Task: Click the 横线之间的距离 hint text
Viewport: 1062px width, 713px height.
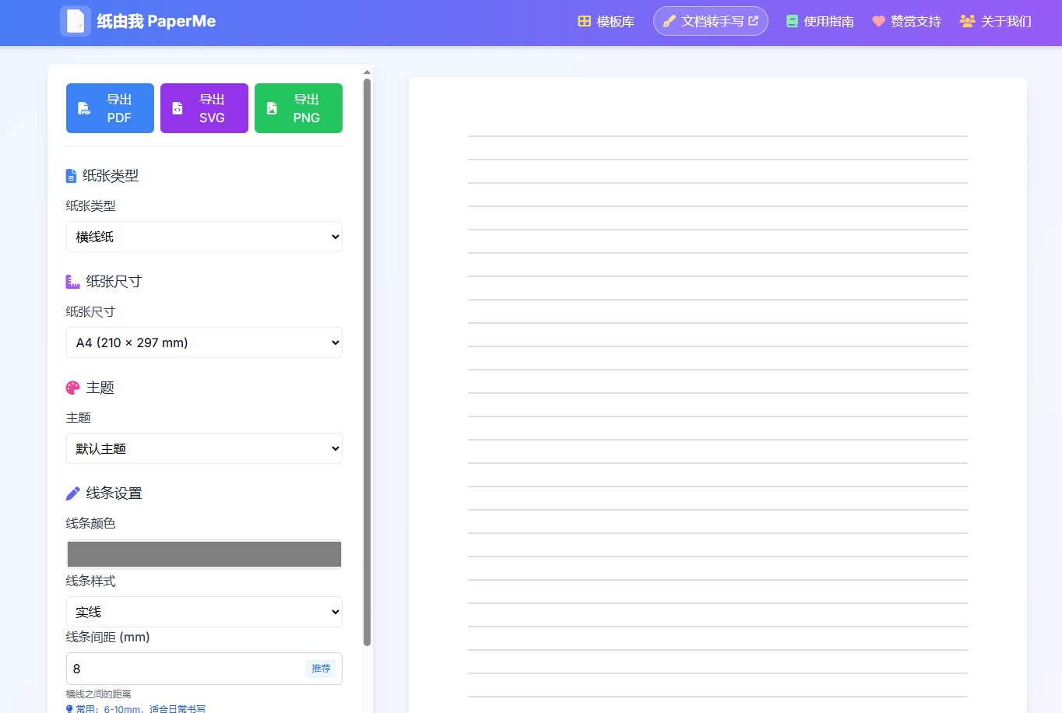Action: point(98,694)
